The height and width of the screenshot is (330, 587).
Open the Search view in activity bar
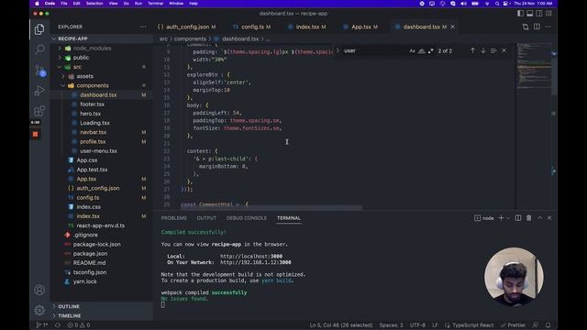point(39,49)
